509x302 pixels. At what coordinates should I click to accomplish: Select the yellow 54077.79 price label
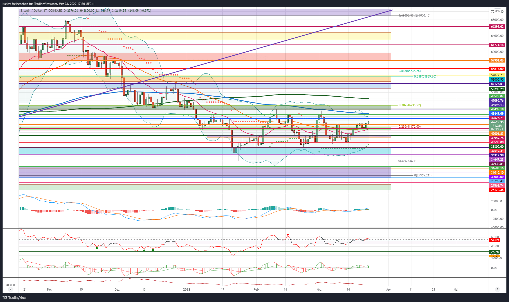pyautogui.click(x=497, y=75)
